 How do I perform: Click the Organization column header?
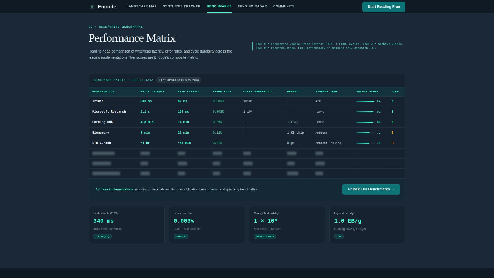103,92
